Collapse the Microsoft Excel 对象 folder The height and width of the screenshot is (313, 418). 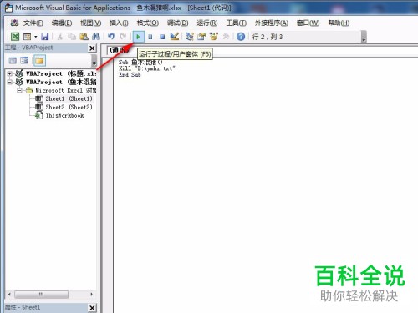[19, 90]
